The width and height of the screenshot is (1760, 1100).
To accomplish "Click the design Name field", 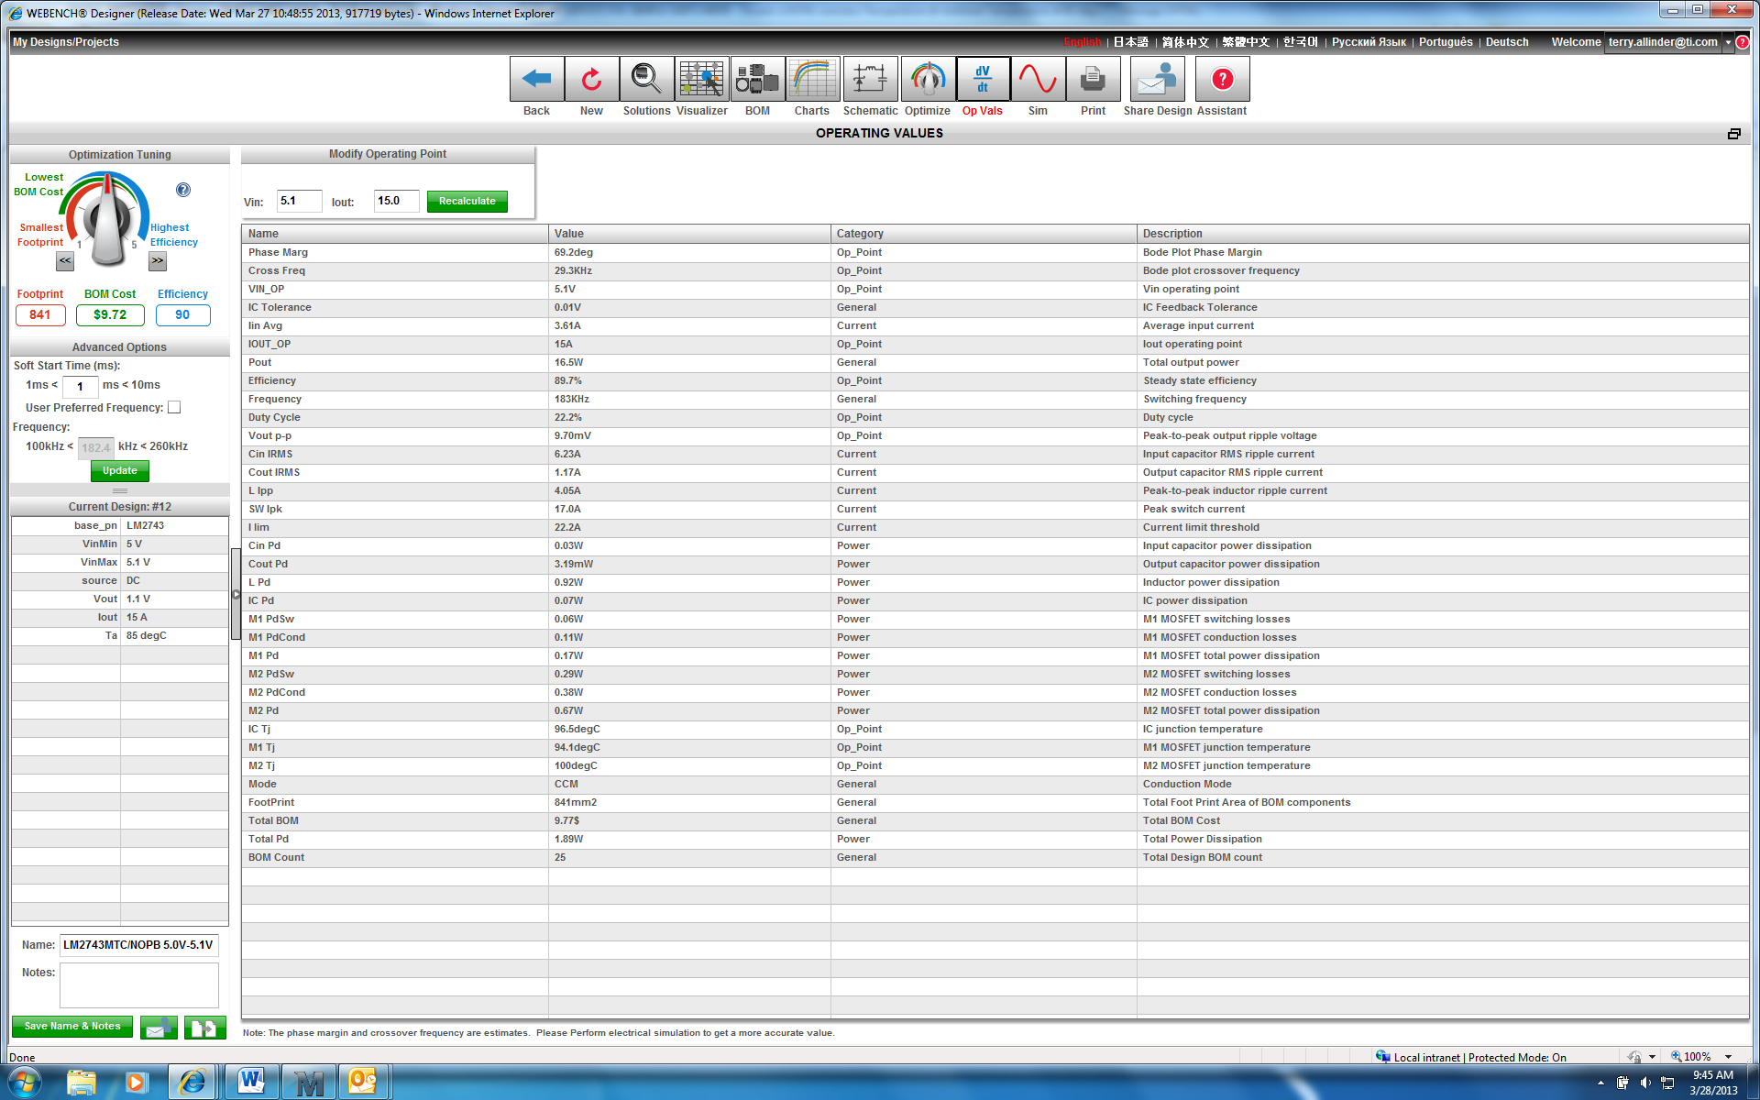I will [x=139, y=945].
